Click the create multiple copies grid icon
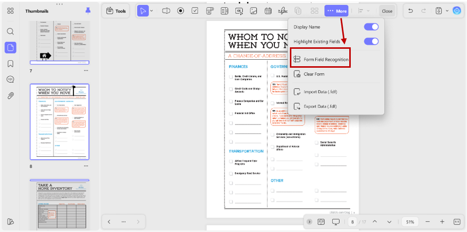This screenshot has height=232, width=467. [x=314, y=11]
